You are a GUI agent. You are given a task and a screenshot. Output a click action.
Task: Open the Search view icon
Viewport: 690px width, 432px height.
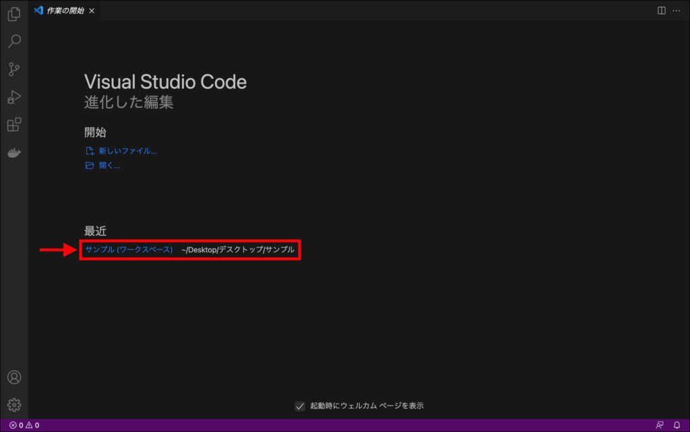click(x=14, y=41)
